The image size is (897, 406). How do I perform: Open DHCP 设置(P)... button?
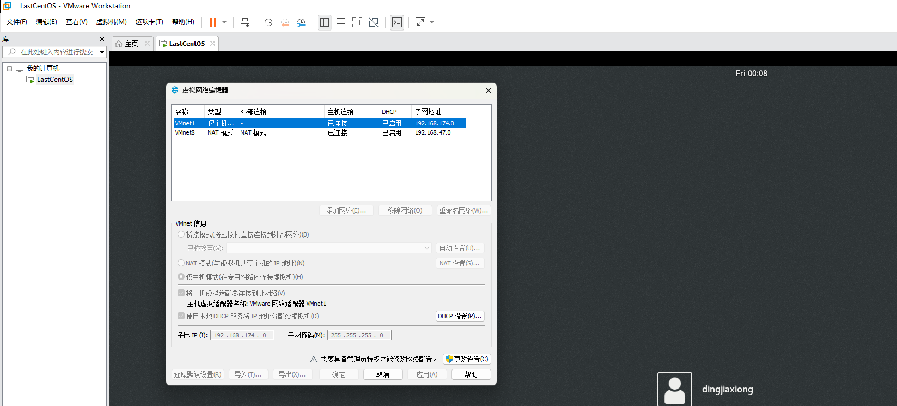tap(460, 316)
